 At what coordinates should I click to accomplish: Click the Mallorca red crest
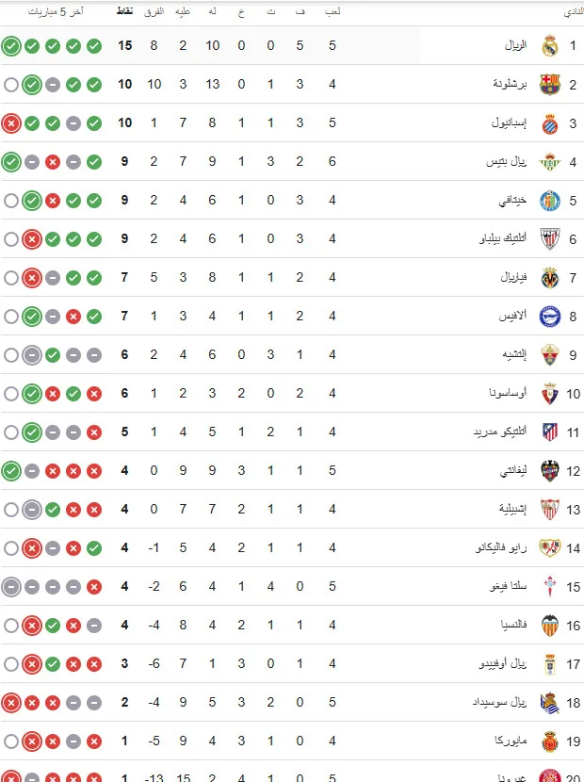549,741
